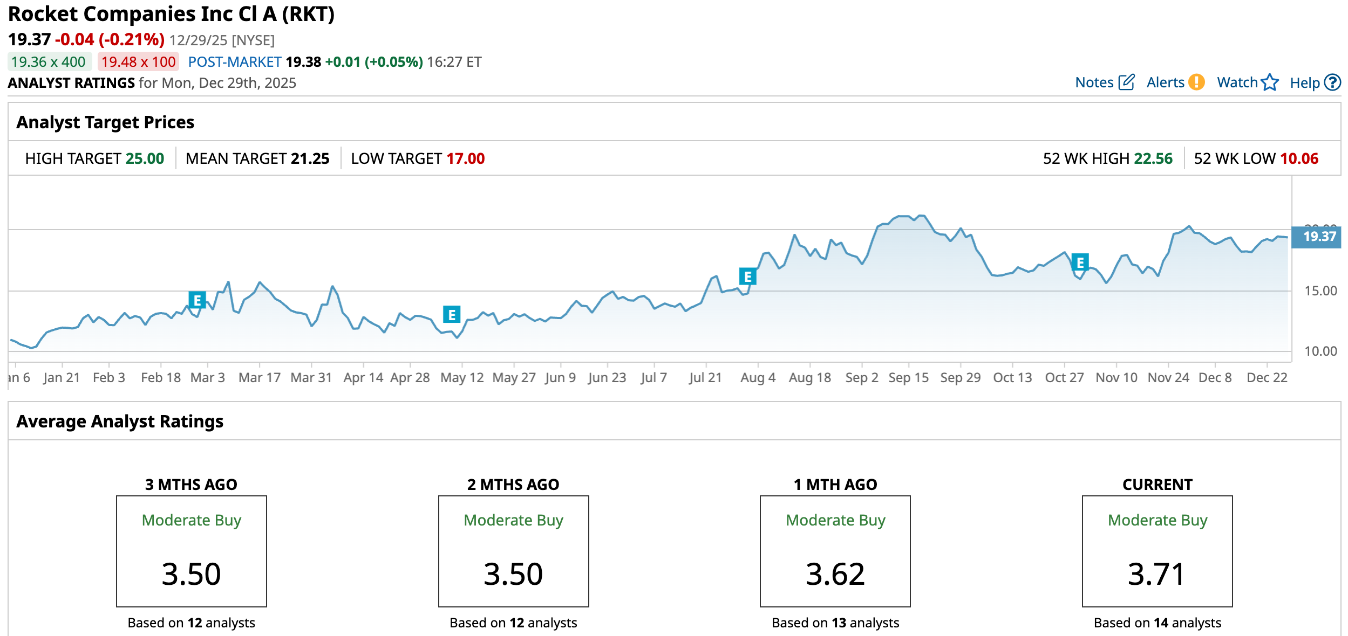Click the earnings E marker near May 12
This screenshot has width=1348, height=636.
point(451,314)
